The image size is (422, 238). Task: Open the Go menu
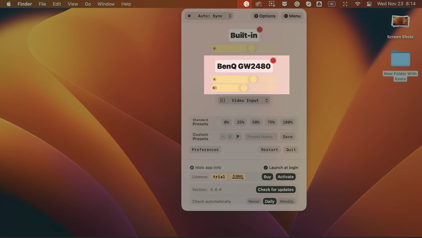click(88, 4)
